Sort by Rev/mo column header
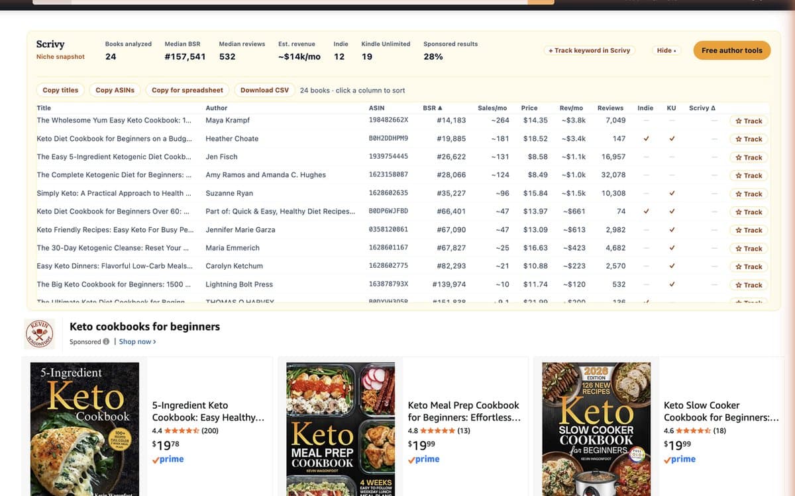795x496 pixels. tap(571, 108)
